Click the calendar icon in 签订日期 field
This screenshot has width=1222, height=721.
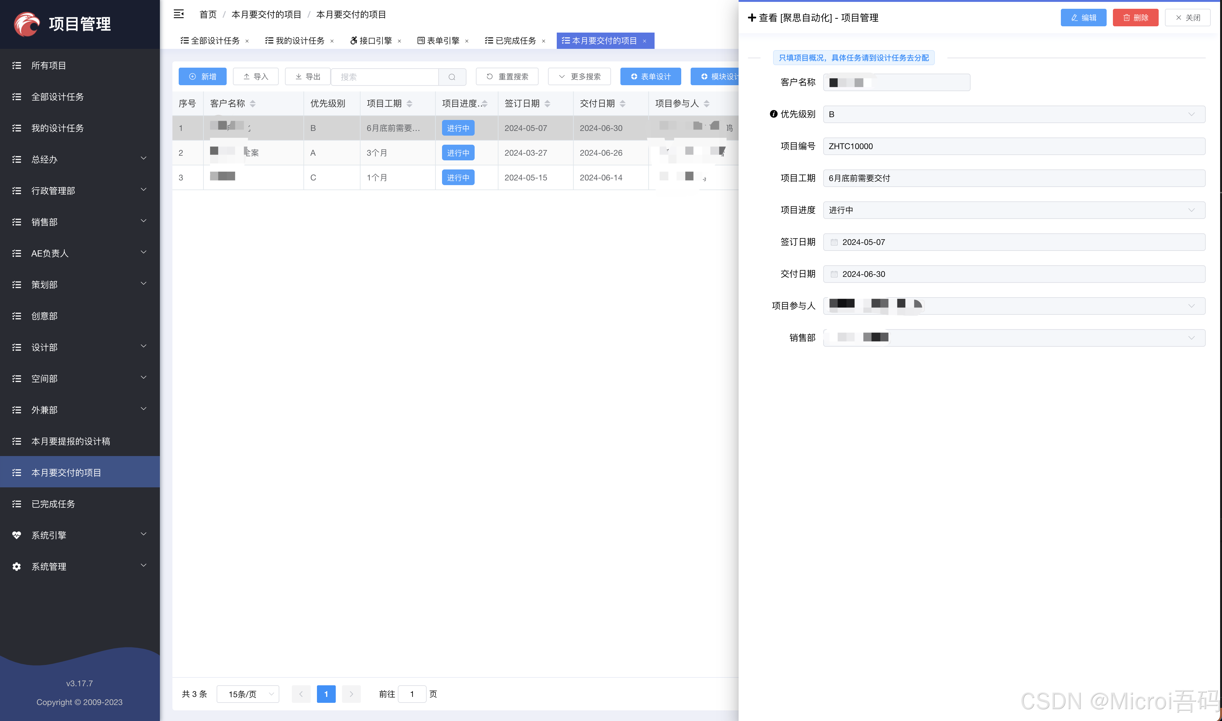[834, 242]
